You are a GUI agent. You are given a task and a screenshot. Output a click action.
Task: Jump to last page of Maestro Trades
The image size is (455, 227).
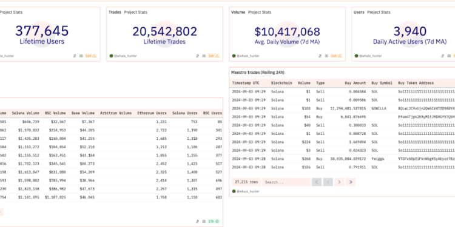[x=351, y=182]
